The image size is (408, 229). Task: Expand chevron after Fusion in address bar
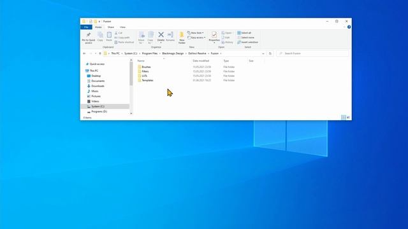[x=221, y=53]
